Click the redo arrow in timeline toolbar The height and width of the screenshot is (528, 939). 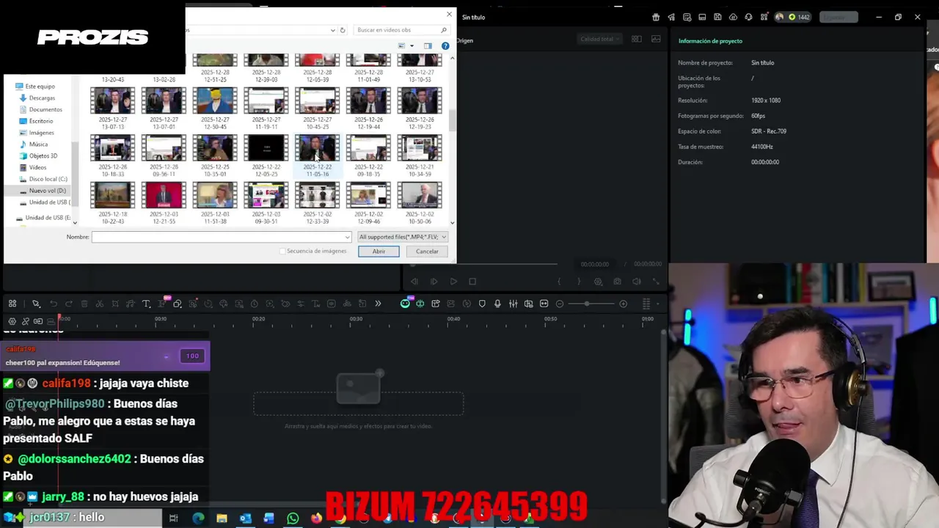(69, 304)
